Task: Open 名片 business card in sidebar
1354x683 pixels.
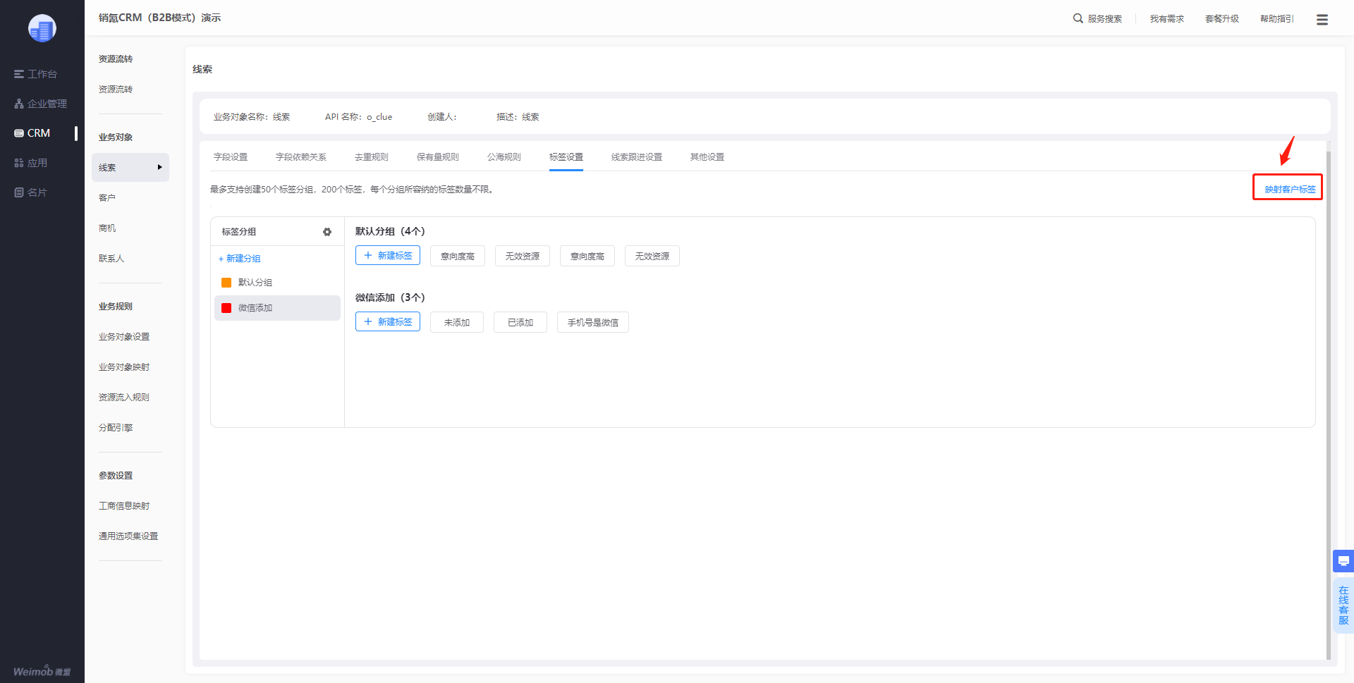Action: click(x=30, y=192)
